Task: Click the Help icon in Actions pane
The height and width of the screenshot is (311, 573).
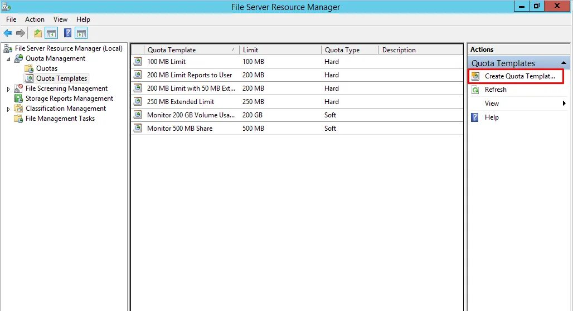Action: (475, 117)
